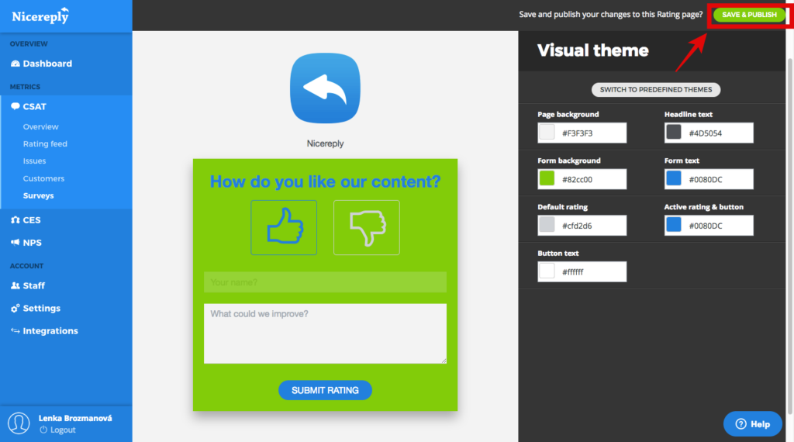Open the Dashboard from the sidebar
Screen dimensions: 794x442
[x=47, y=64]
